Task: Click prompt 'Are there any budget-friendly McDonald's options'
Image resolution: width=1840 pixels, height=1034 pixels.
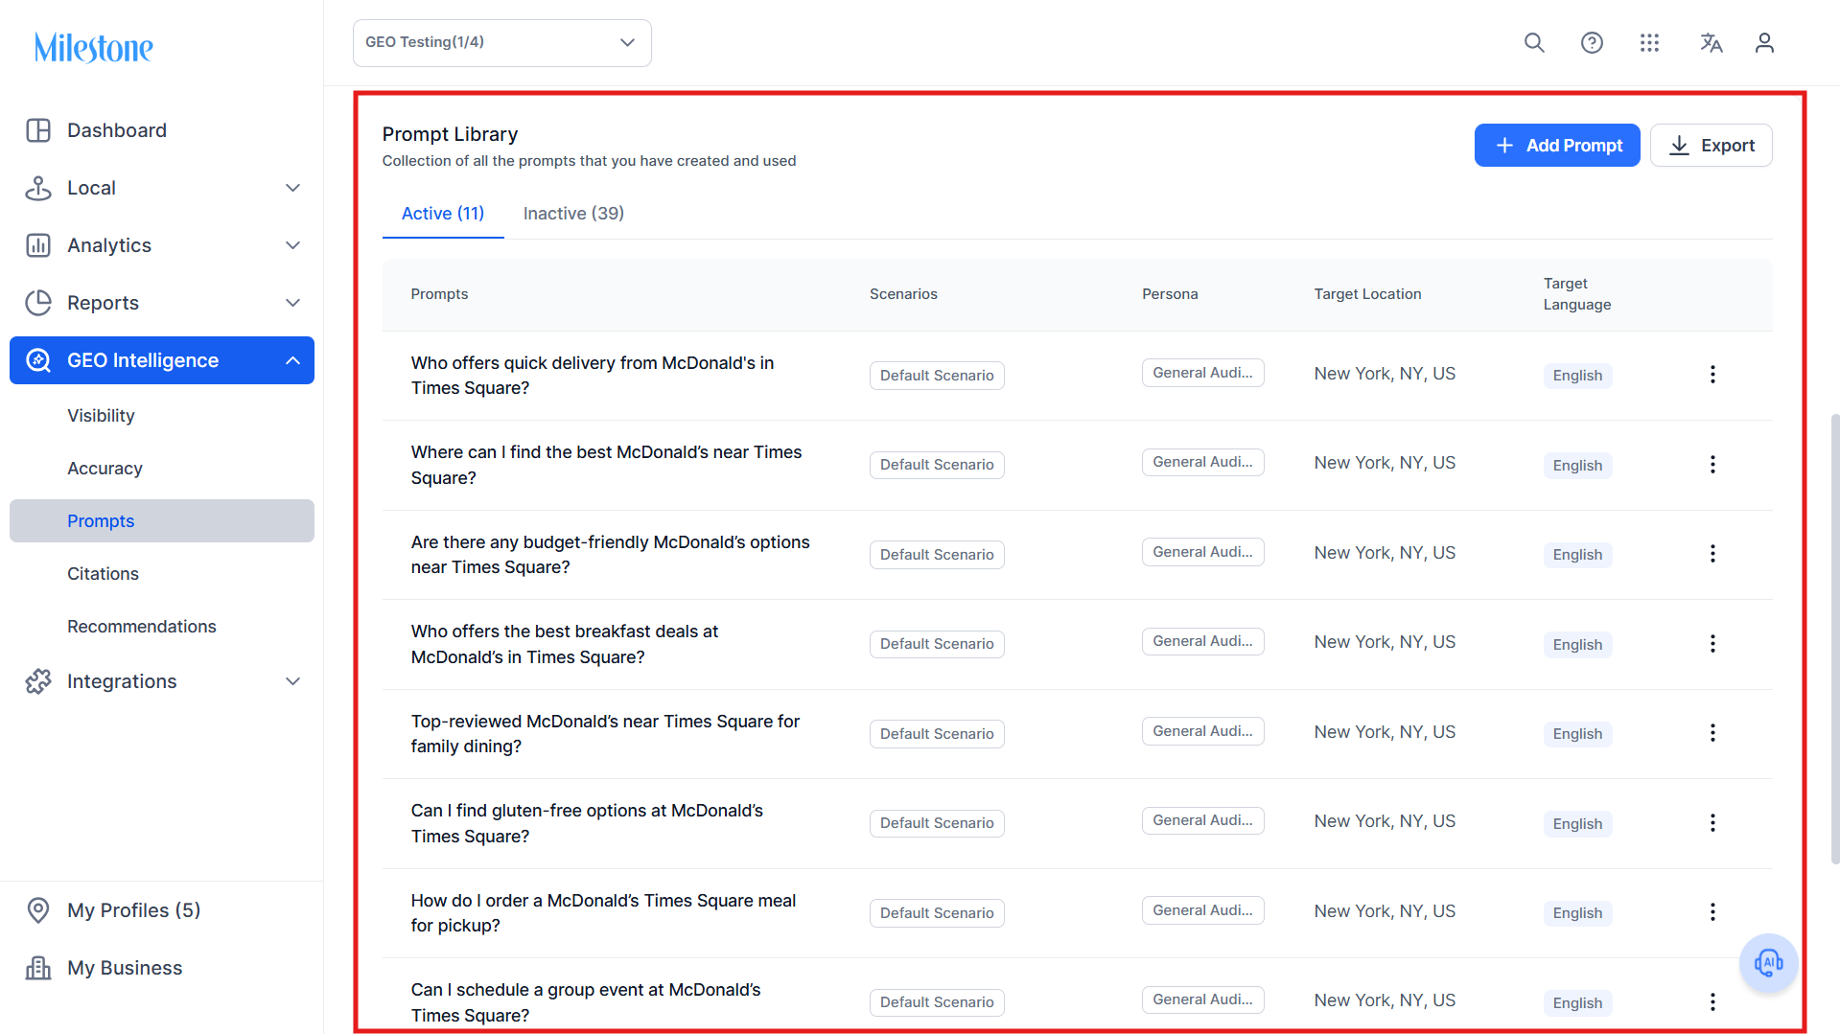Action: [x=611, y=555]
